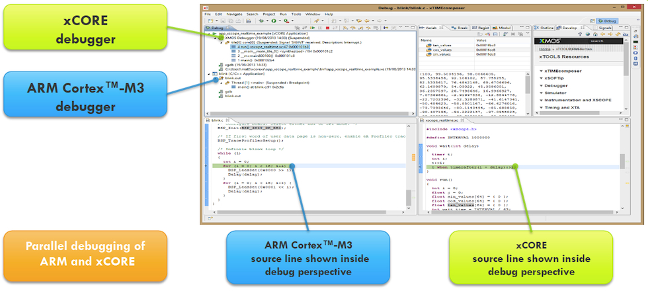This screenshot has height=291, width=648.
Task: Click forward arrow in Develop view toolbar
Action: click(x=610, y=34)
